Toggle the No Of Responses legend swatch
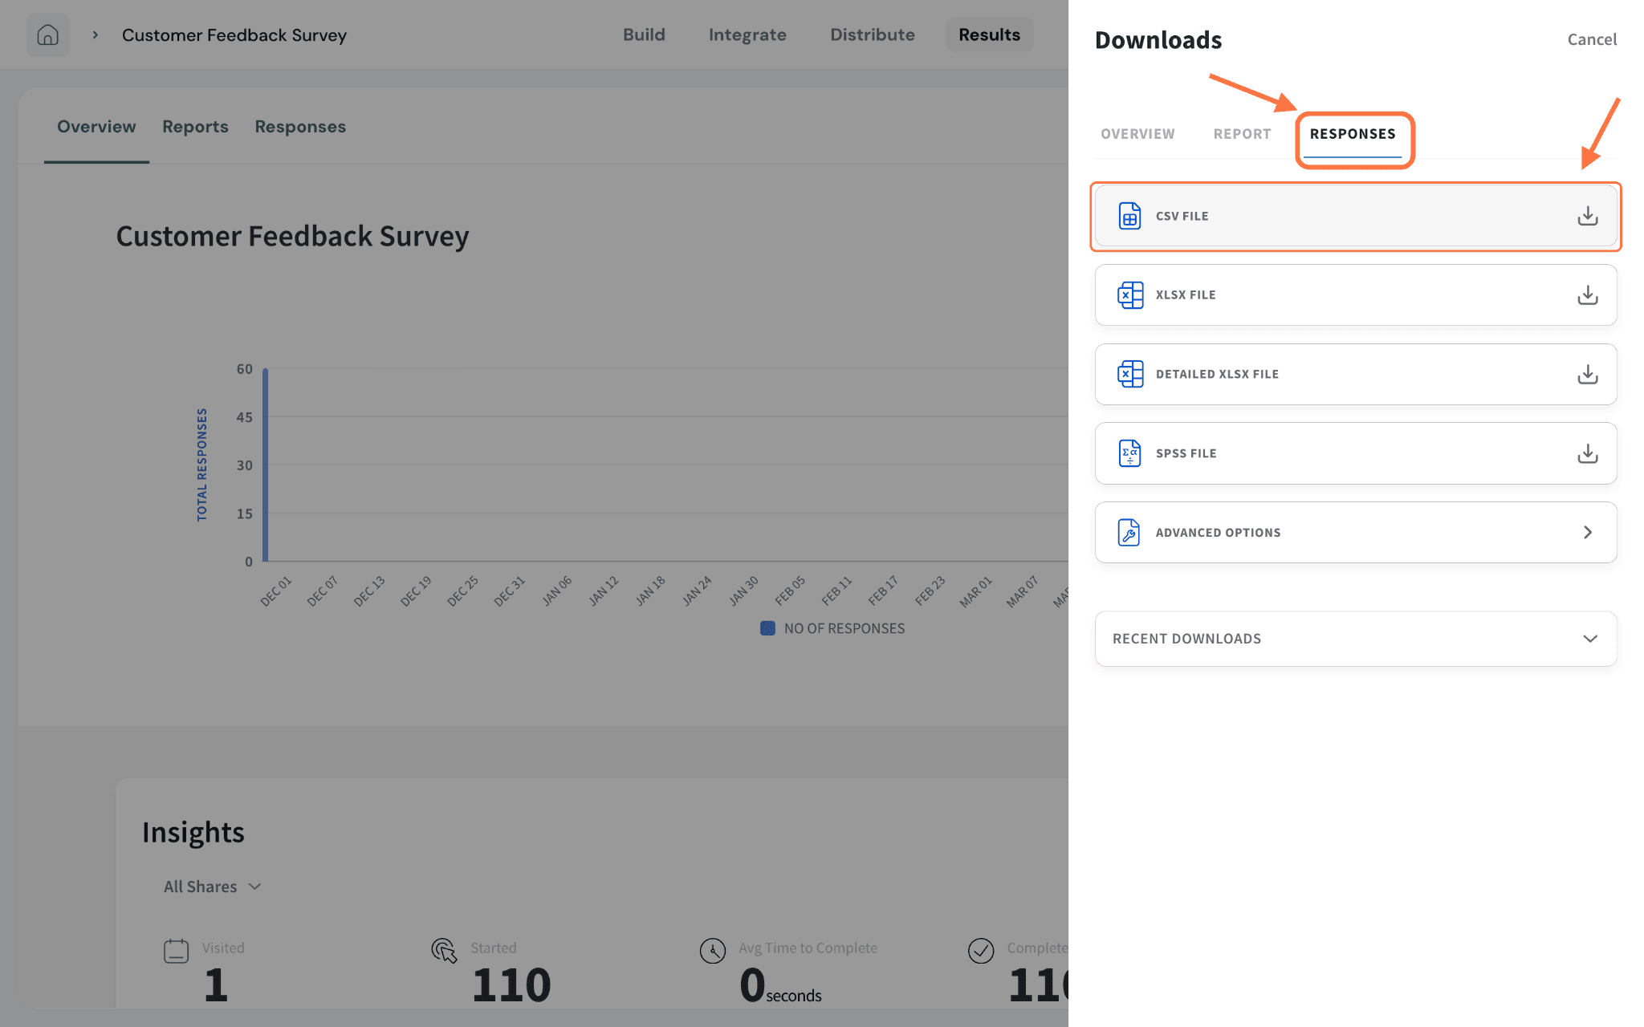 point(767,628)
